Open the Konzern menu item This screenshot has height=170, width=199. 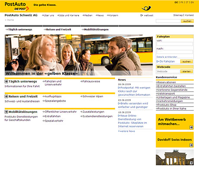click(x=112, y=15)
